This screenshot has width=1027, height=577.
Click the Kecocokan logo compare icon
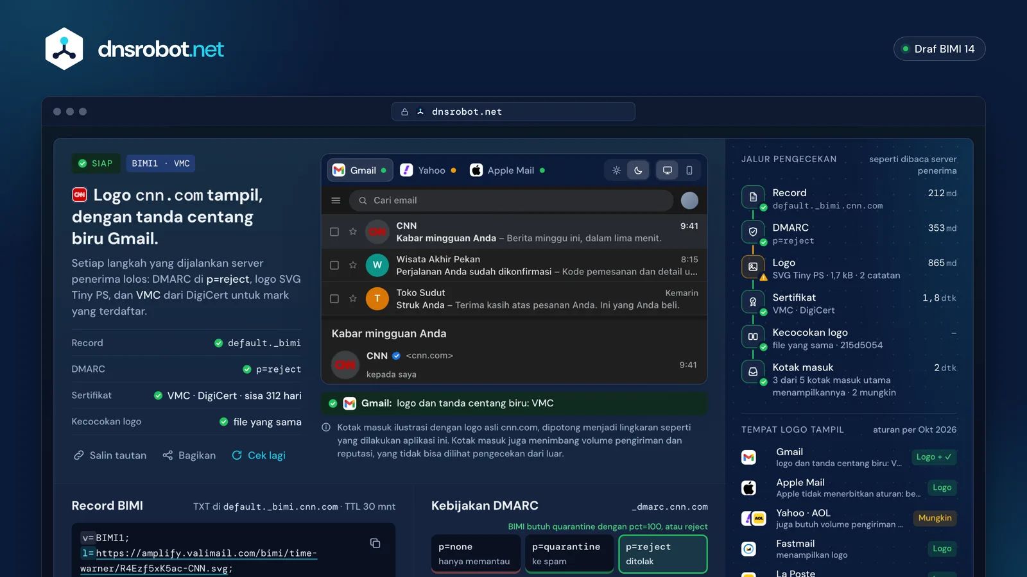pyautogui.click(x=753, y=337)
